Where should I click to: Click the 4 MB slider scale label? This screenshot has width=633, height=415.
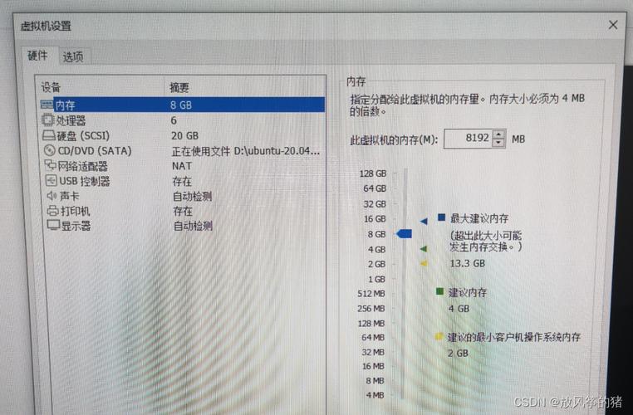coord(375,395)
